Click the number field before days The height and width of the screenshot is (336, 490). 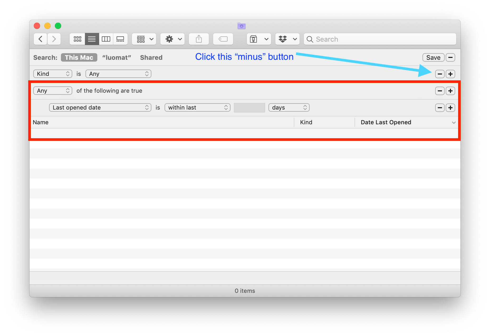249,108
